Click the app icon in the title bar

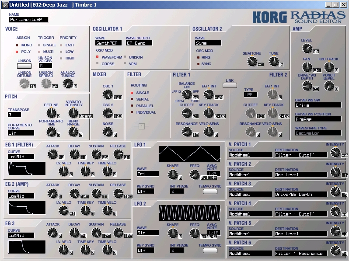pos(5,5)
